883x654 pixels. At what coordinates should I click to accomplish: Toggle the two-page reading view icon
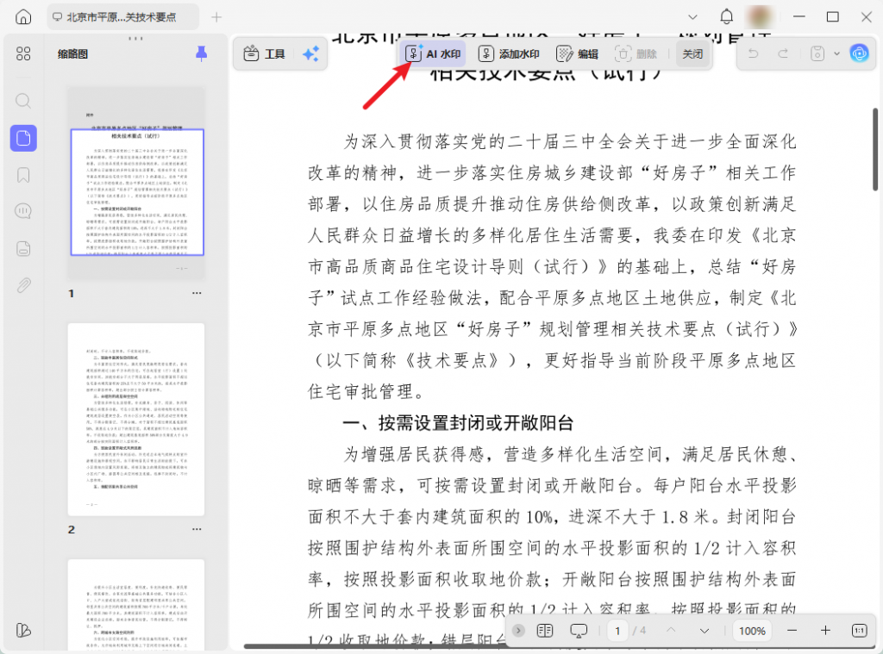(x=544, y=631)
